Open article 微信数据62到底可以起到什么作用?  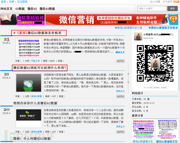(40, 68)
